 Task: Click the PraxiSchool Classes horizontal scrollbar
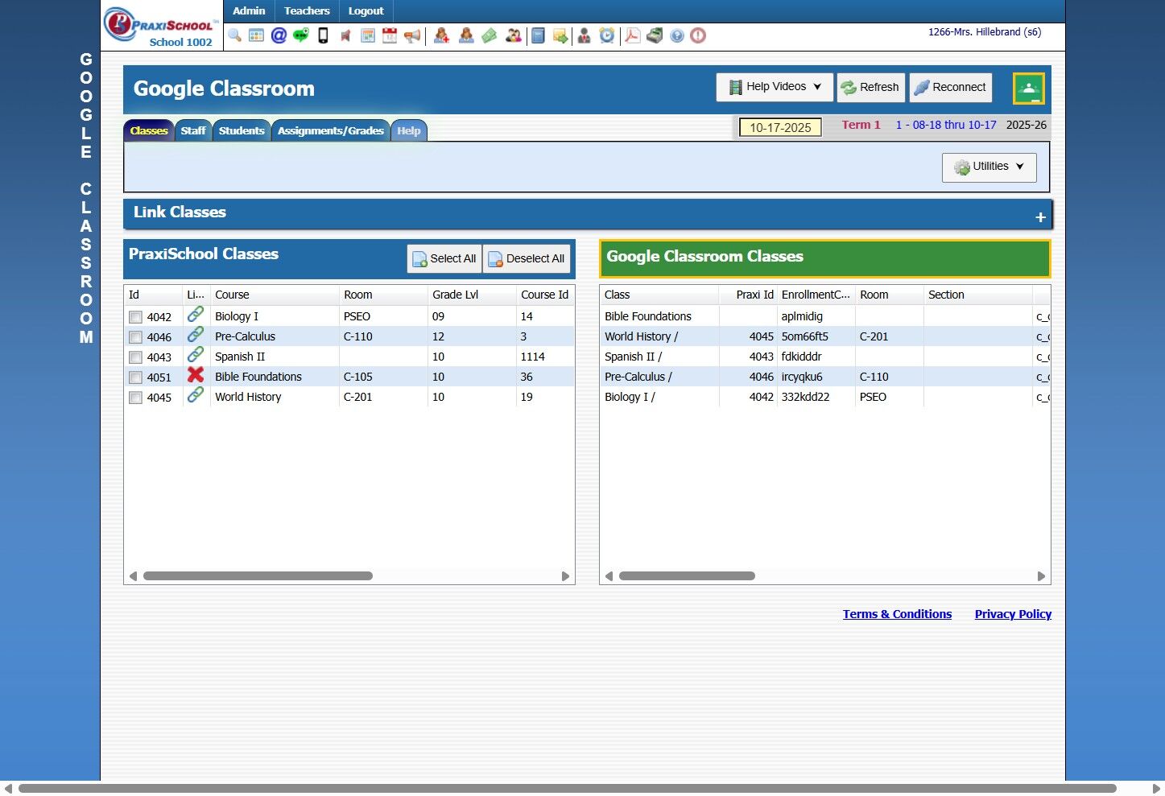point(258,576)
